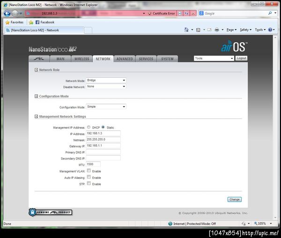Click the Genuine Product badge
281x238 pixels.
tap(51, 212)
